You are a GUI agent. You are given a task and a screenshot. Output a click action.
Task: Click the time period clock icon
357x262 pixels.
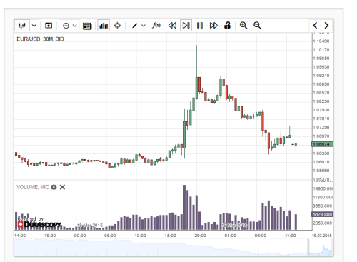(x=66, y=26)
